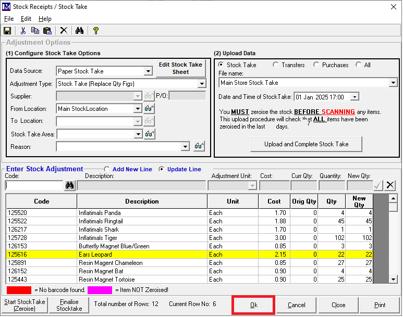This screenshot has width=403, height=317.
Task: Open lookup glasses beside From Location
Action: click(x=150, y=109)
